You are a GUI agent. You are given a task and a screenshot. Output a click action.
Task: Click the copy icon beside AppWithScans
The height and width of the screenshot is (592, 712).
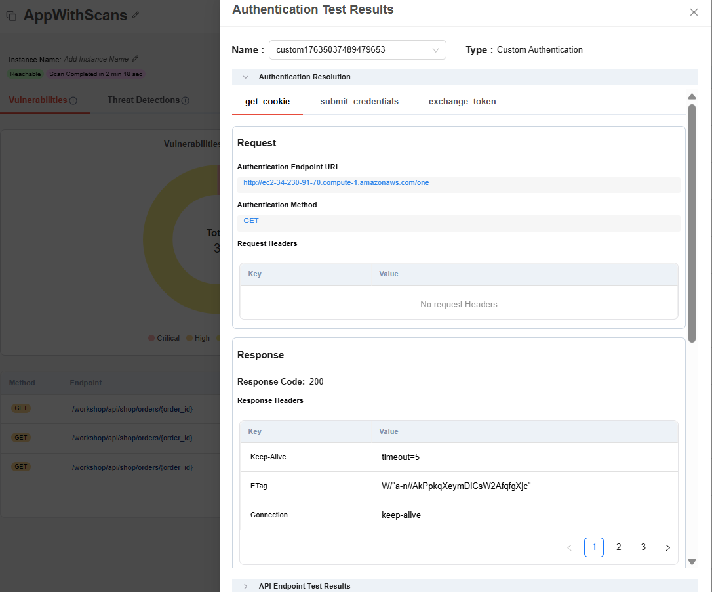coord(11,16)
